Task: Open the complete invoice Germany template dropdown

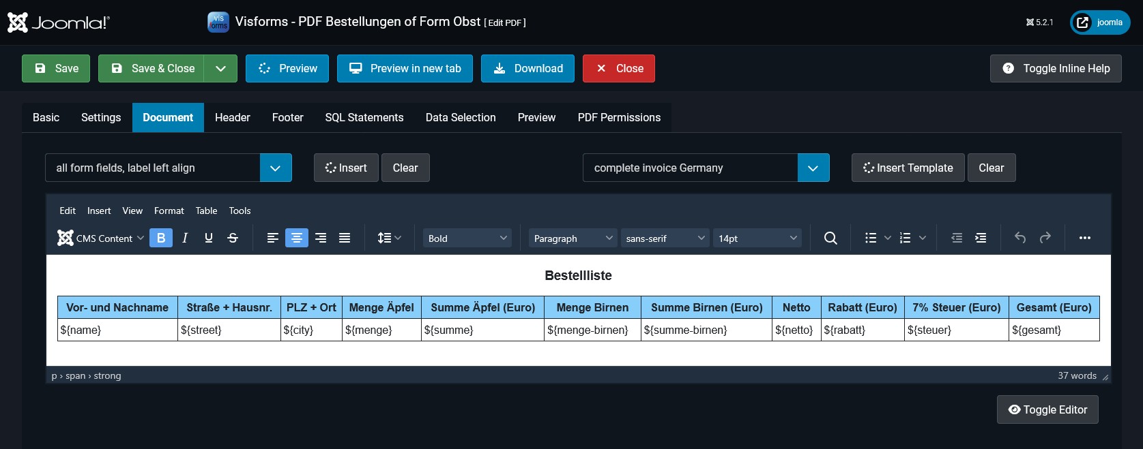Action: click(x=813, y=168)
